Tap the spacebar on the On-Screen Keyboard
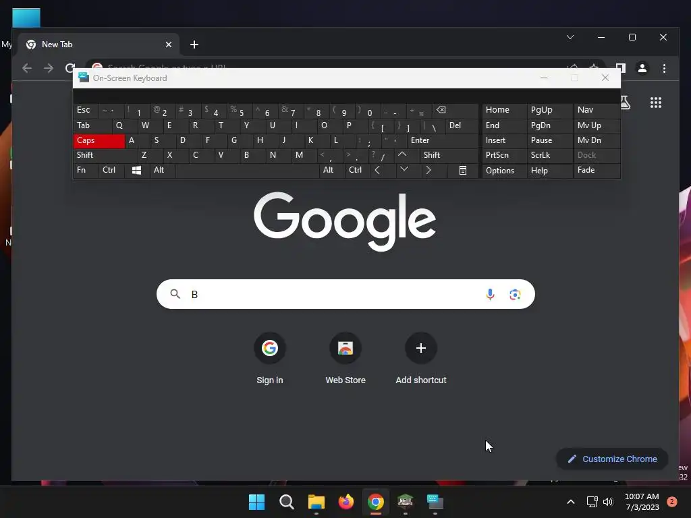The image size is (691, 518). click(x=247, y=171)
